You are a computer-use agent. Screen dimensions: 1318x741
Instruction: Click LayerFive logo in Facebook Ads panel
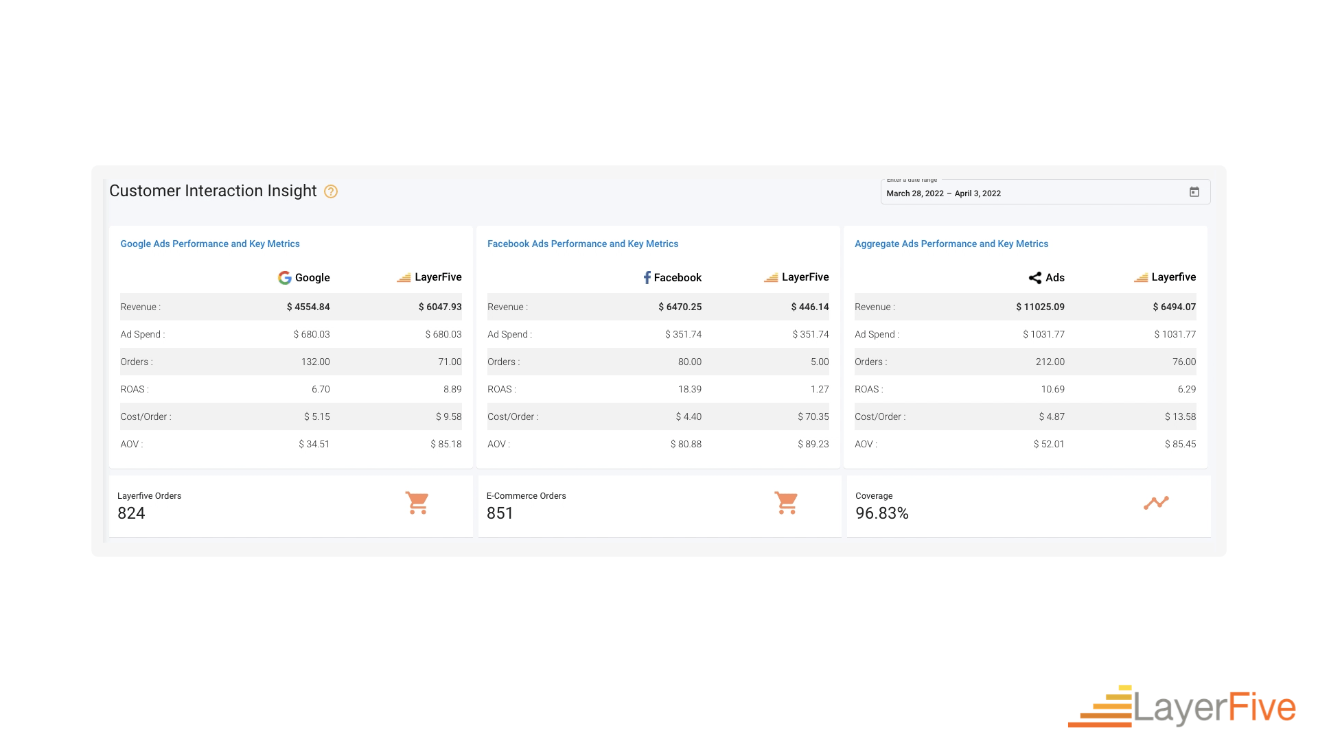[771, 278]
